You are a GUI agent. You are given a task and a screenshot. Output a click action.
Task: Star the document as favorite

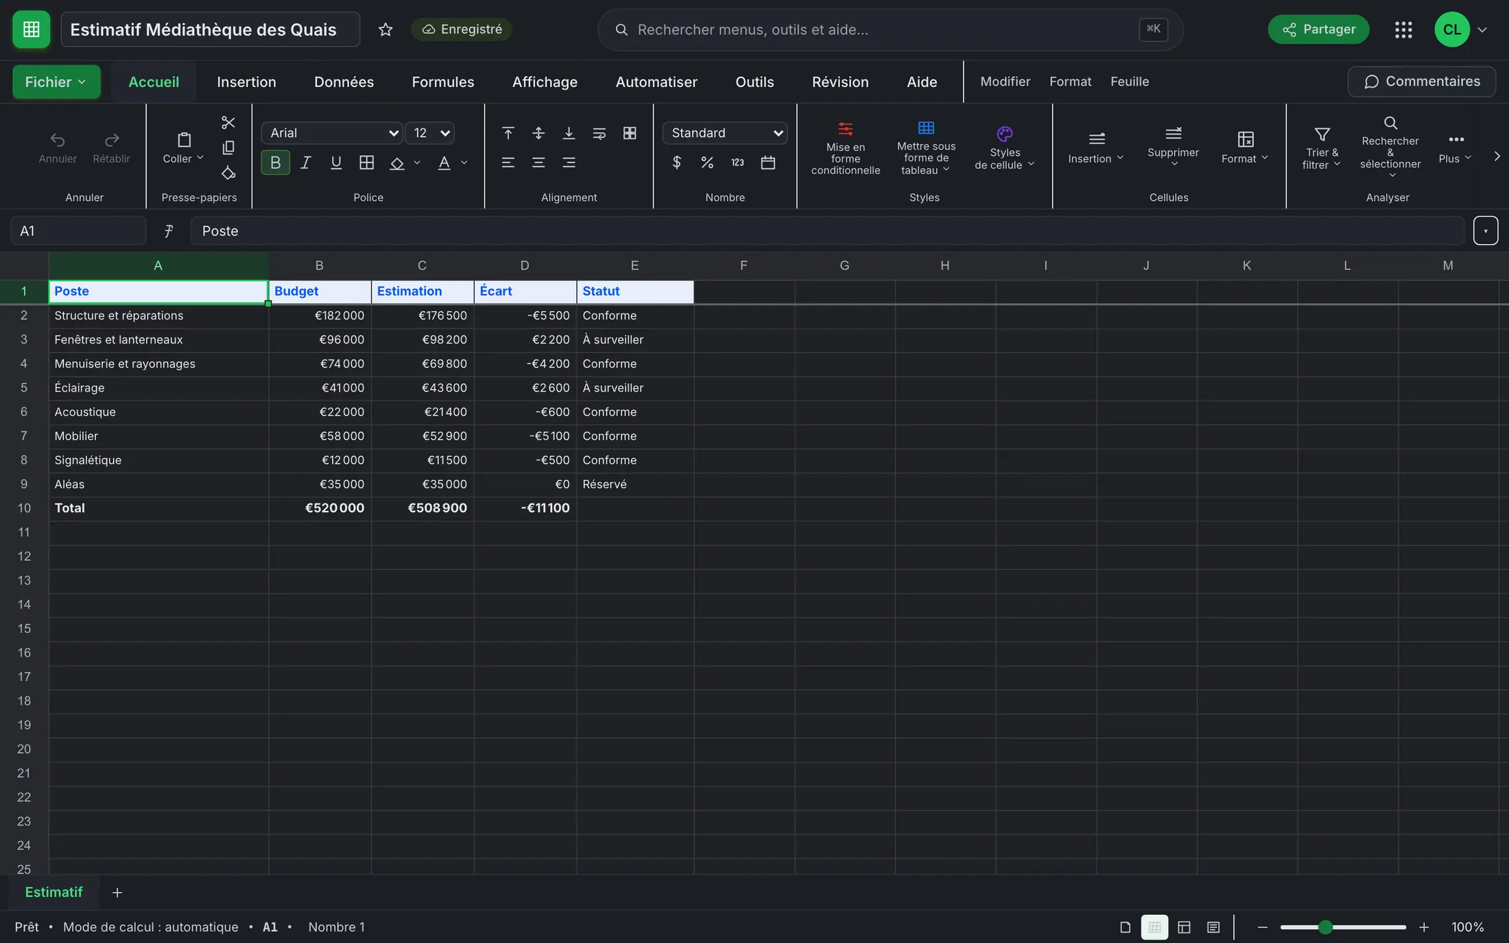[385, 29]
